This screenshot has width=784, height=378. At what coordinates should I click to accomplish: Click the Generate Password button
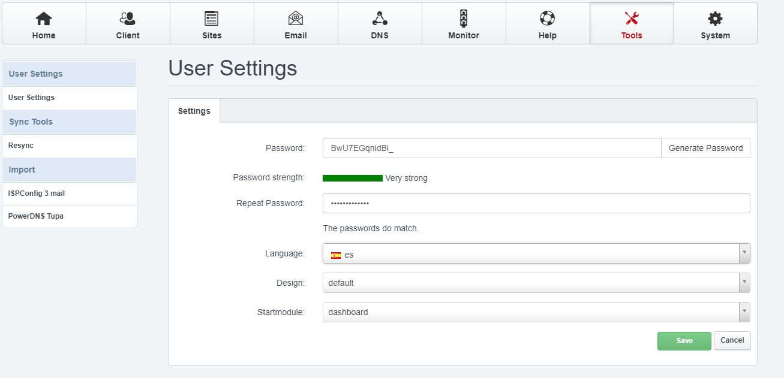[x=705, y=148]
